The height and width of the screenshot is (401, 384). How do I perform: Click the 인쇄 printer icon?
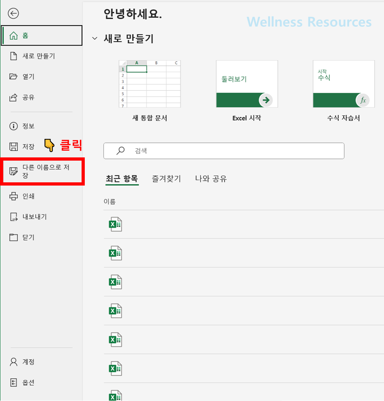pos(14,196)
